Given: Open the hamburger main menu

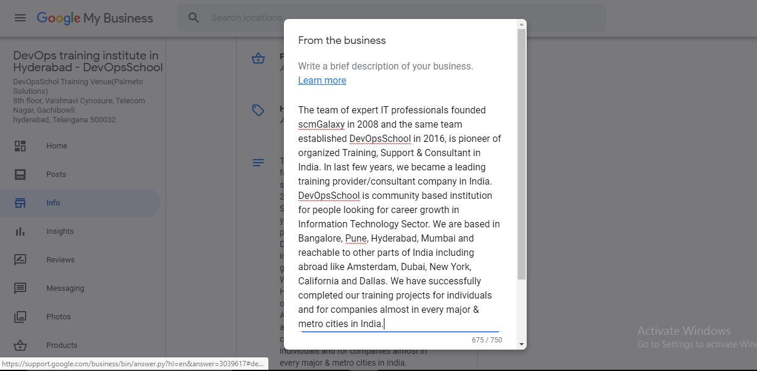Looking at the screenshot, I should tap(20, 18).
